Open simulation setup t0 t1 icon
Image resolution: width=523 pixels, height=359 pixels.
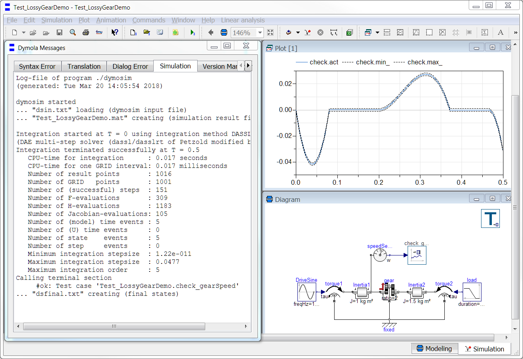coord(334,33)
